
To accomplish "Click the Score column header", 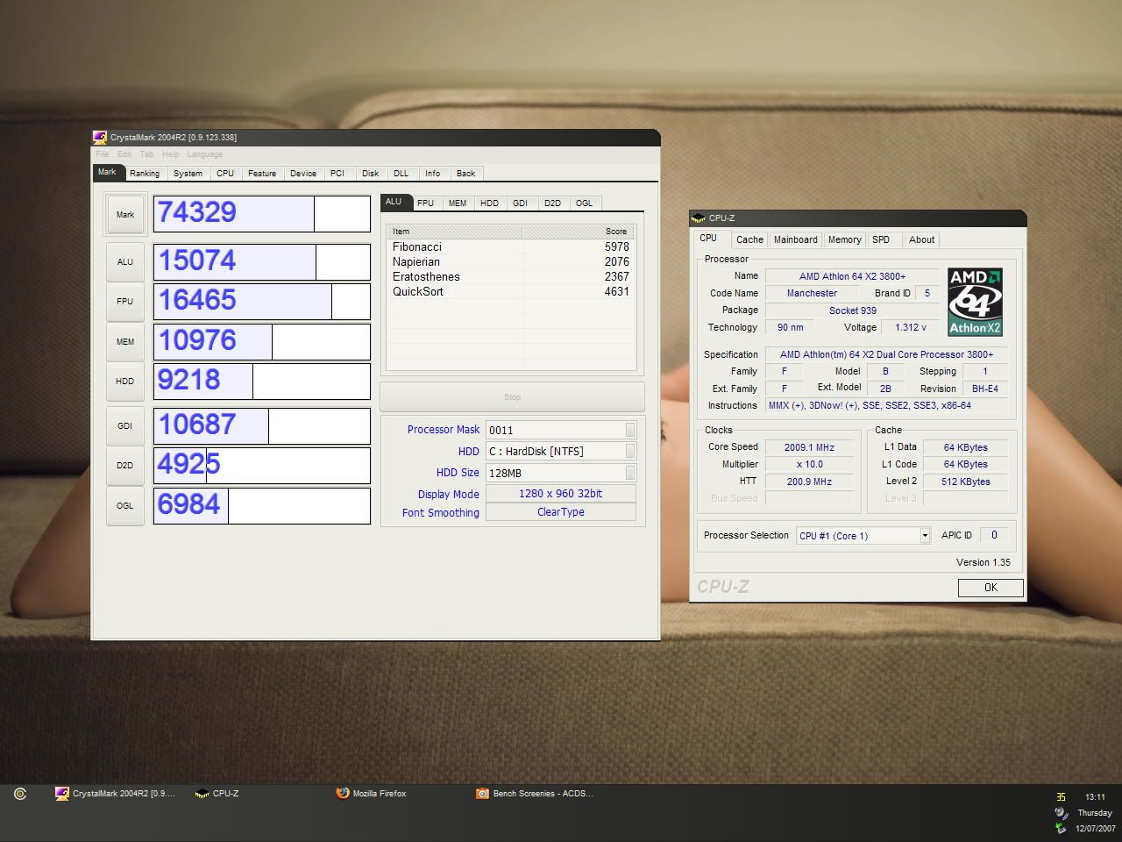I will pos(579,232).
